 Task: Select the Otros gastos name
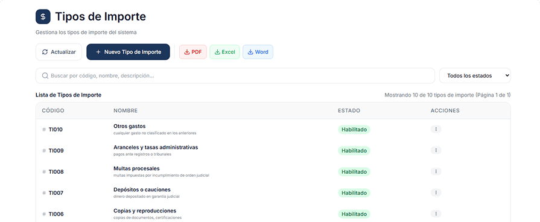tap(130, 126)
